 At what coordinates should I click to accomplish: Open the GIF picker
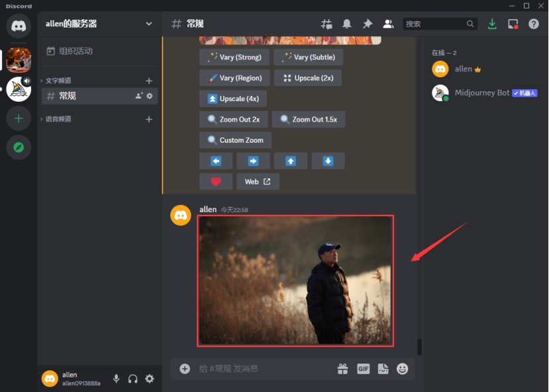tap(363, 369)
